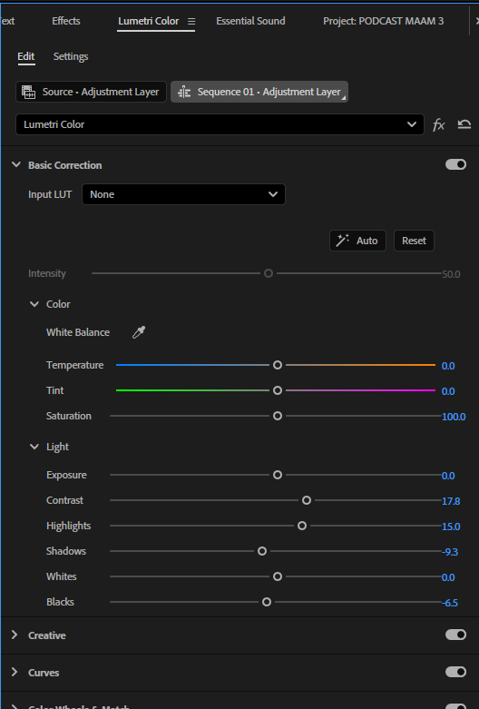Screen dimensions: 479x709
Task: Click the Exposure slider handle
Action: pos(278,475)
